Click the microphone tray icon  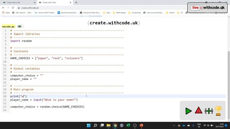(x=193, y=125)
